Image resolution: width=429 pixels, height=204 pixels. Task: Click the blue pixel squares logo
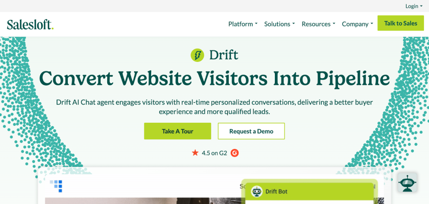(x=56, y=186)
